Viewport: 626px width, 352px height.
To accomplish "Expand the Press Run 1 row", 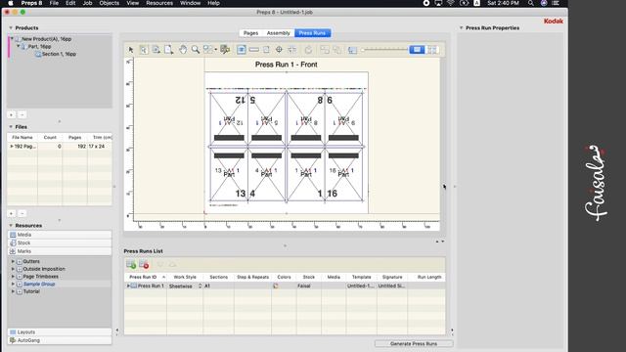I will click(128, 286).
